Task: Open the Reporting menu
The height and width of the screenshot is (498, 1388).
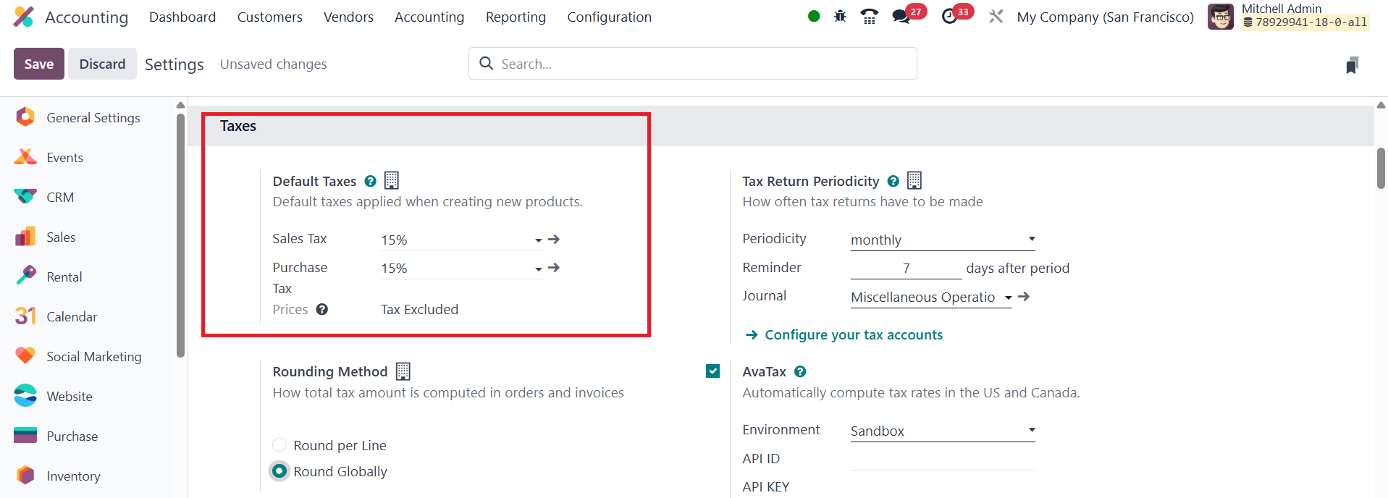Action: pyautogui.click(x=516, y=17)
